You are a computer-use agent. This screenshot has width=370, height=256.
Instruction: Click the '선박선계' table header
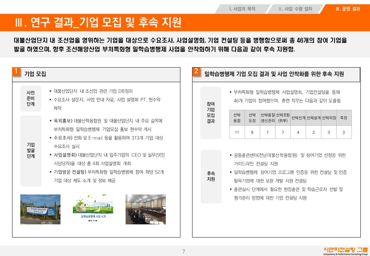click(x=298, y=118)
